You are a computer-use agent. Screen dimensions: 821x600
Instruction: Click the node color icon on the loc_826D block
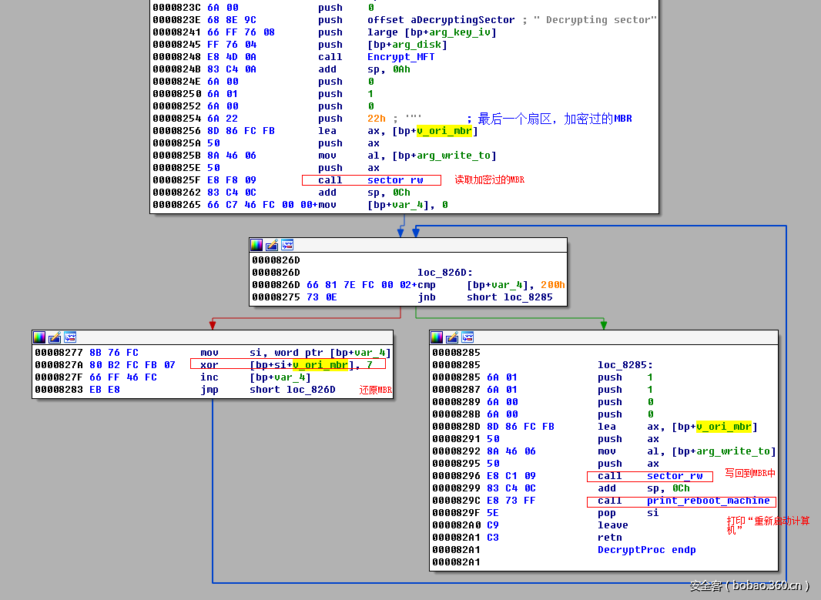click(256, 245)
